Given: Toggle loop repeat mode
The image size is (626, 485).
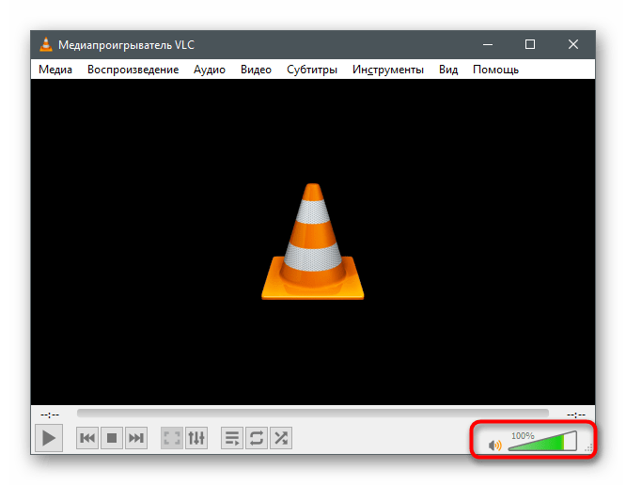Looking at the screenshot, I should (257, 438).
